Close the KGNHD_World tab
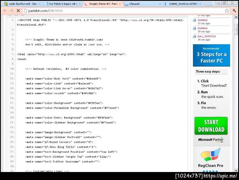 200,4
